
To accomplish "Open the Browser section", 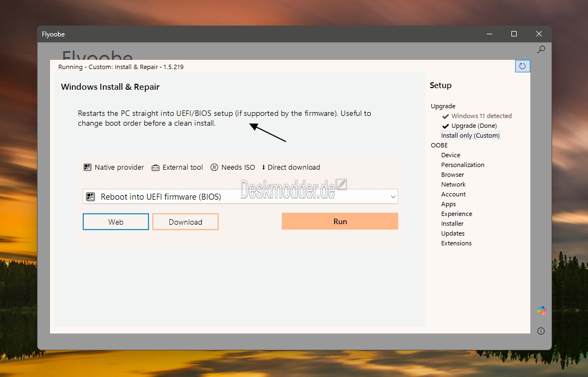I will [x=453, y=175].
